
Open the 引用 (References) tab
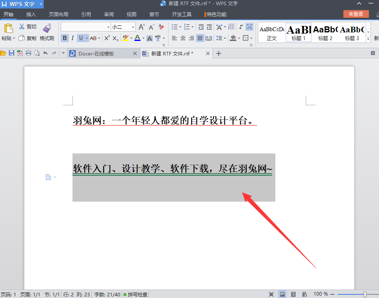pos(86,14)
